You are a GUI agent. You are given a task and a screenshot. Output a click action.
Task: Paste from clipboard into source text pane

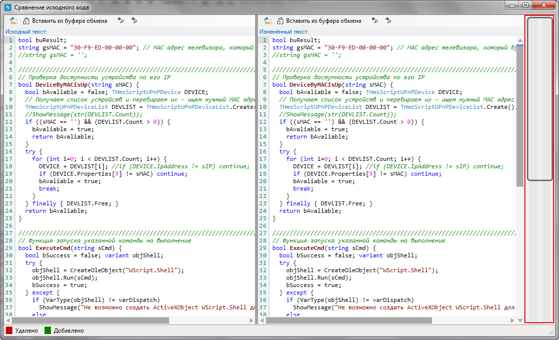(x=65, y=21)
